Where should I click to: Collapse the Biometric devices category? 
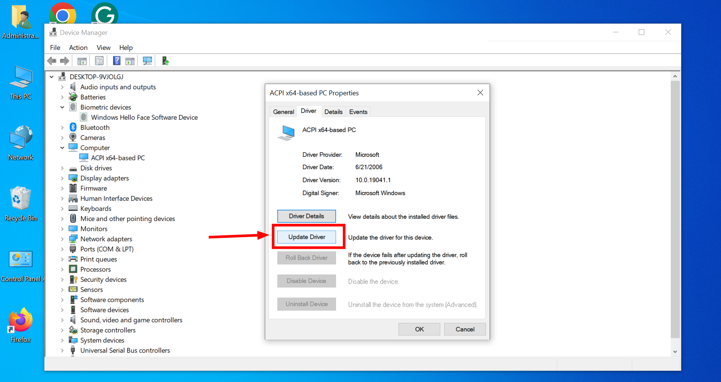(x=62, y=107)
